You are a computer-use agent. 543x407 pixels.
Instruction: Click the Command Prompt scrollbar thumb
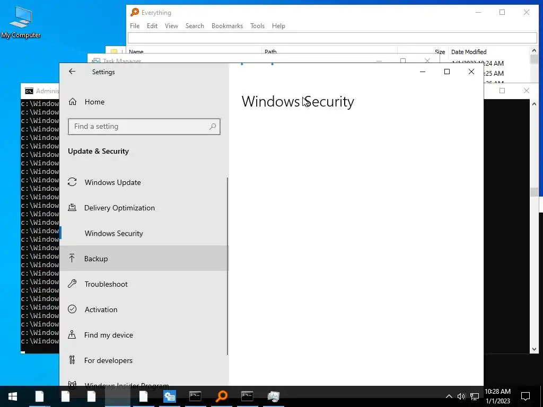click(534, 192)
